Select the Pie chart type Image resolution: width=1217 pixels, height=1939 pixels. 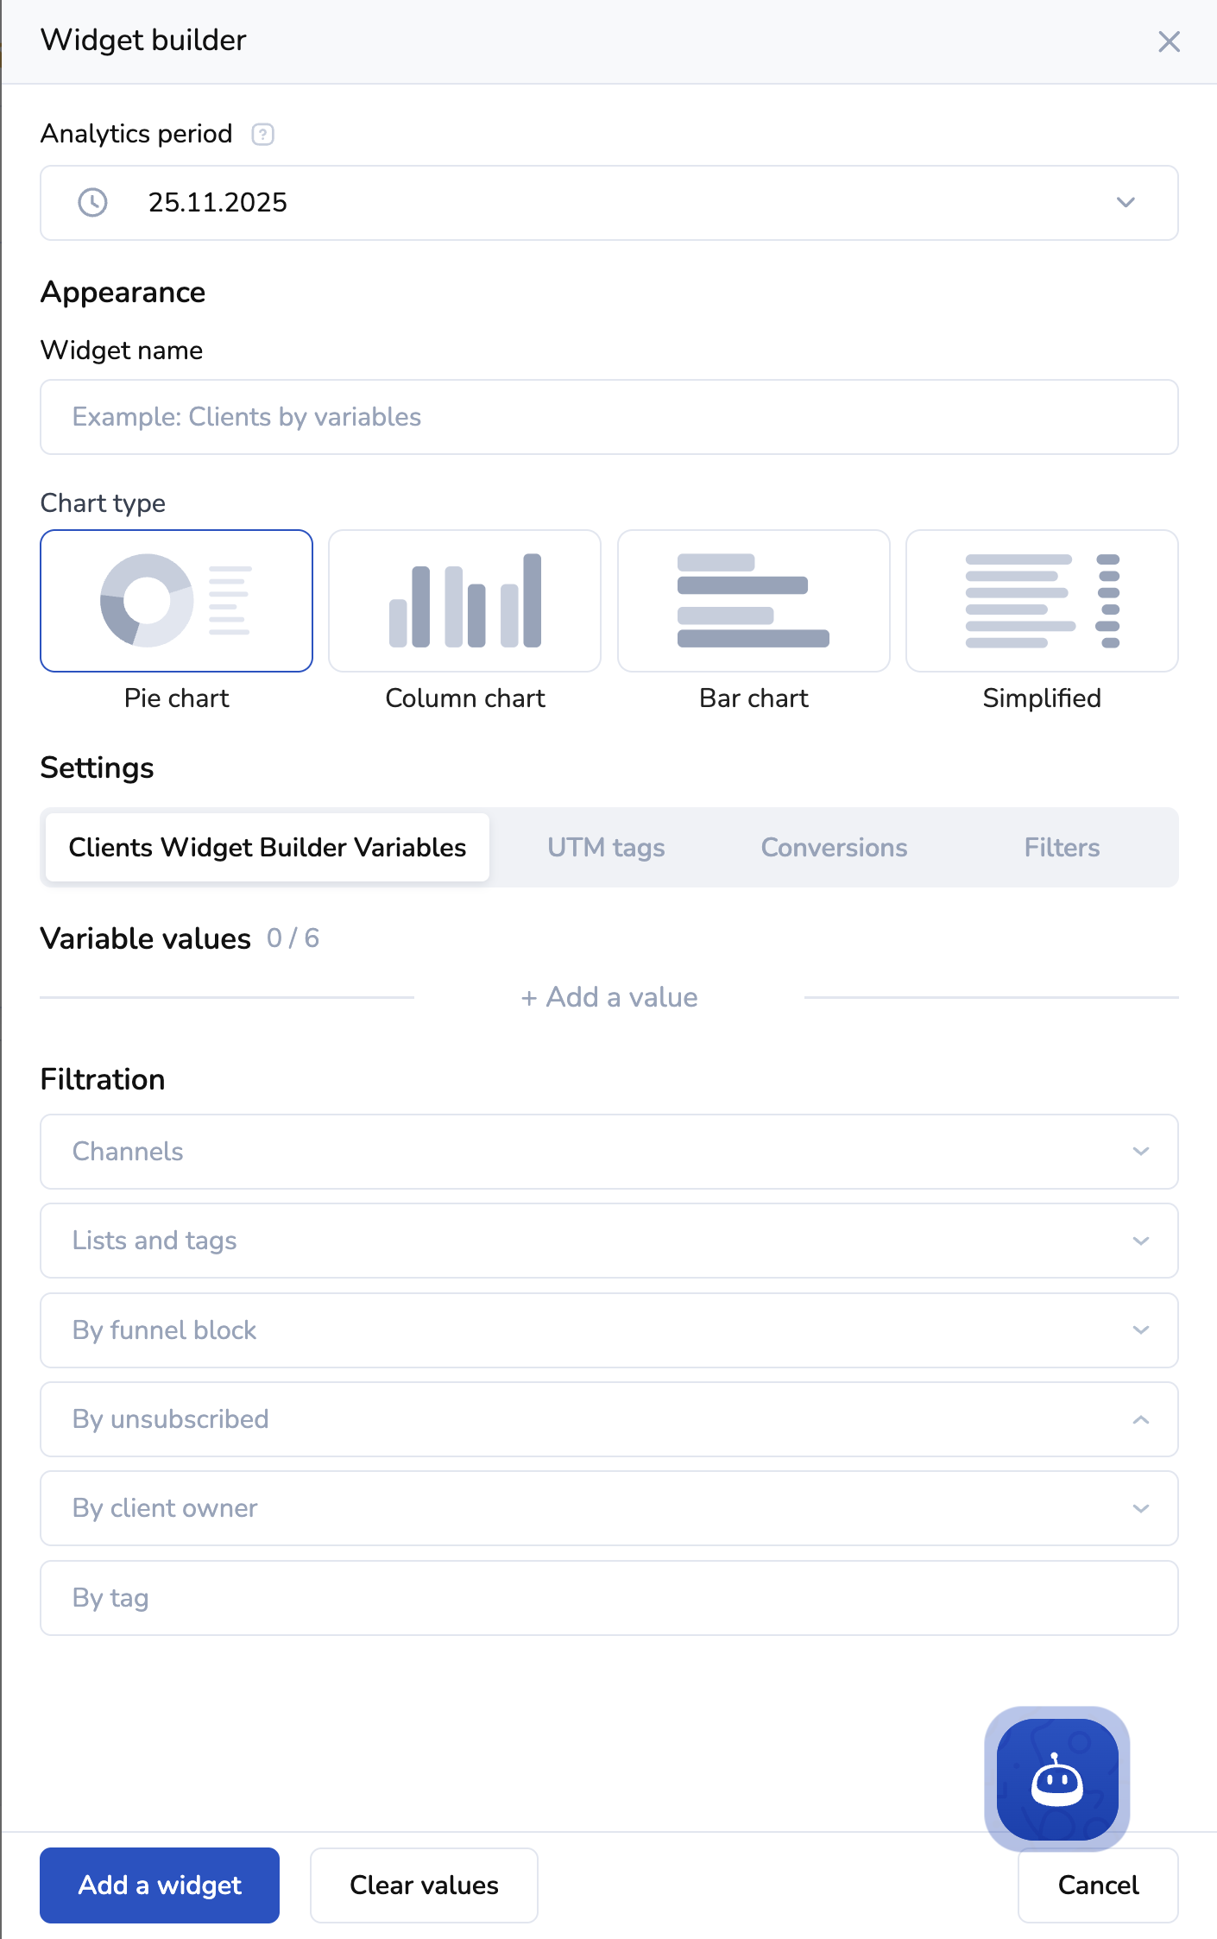[x=176, y=601]
